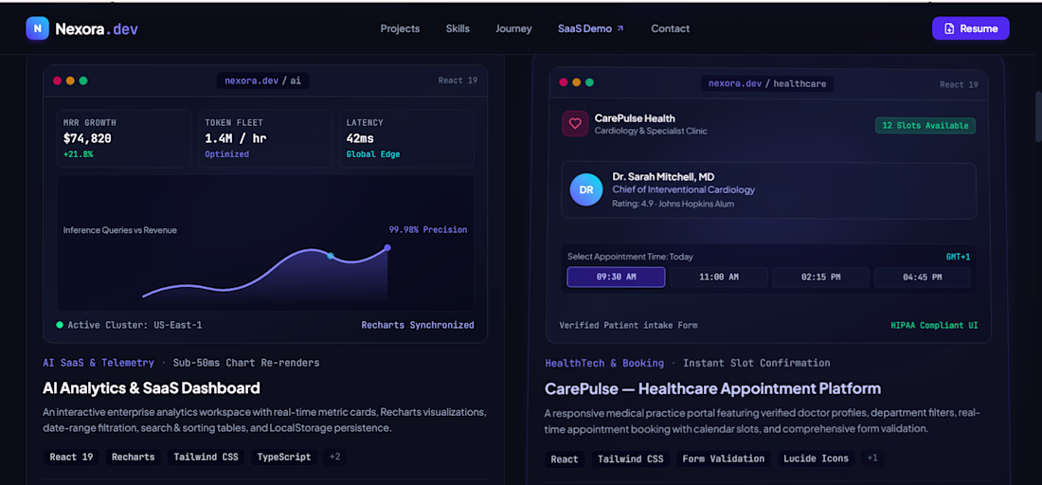Click the GMT+1 timezone label
Screen dimensions: 1042x485
click(959, 257)
